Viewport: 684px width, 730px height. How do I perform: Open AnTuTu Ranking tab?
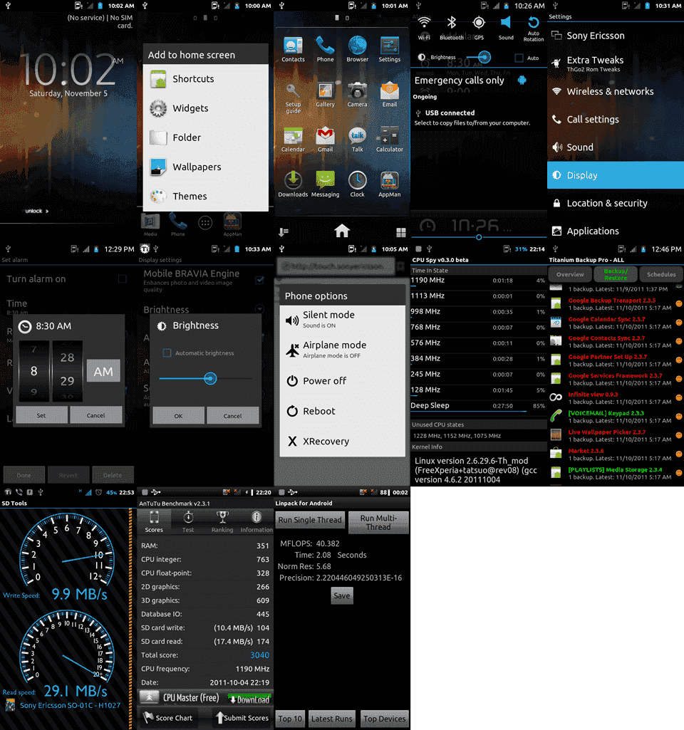(x=222, y=521)
